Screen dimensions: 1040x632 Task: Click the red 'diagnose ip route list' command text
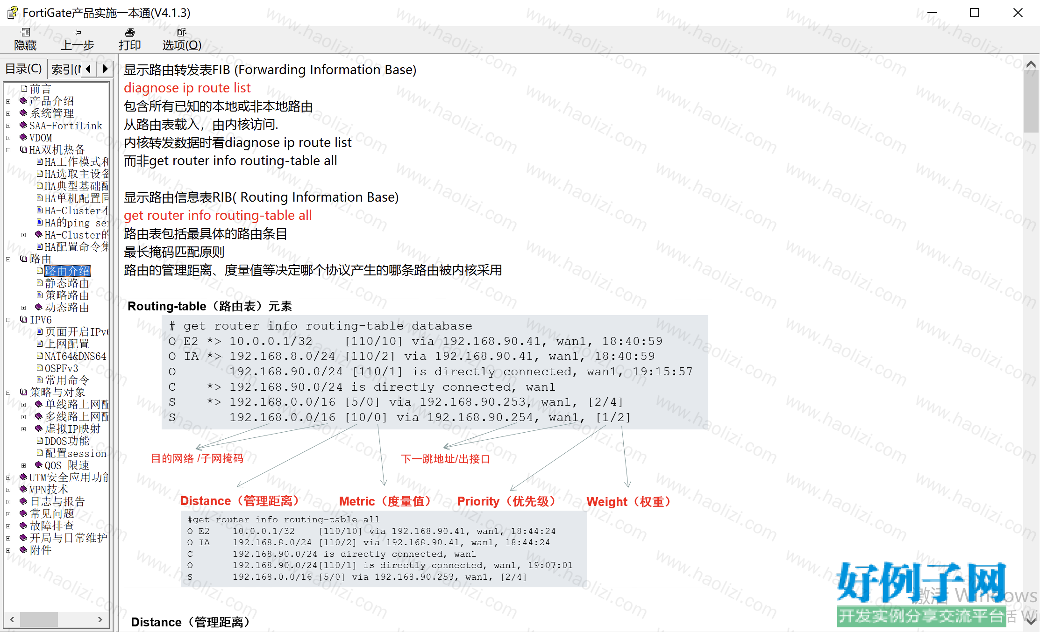click(x=187, y=88)
